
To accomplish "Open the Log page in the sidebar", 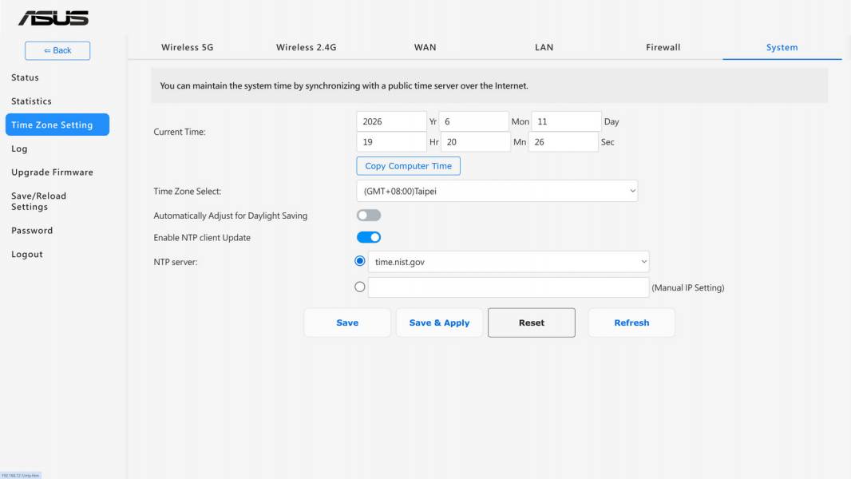I will click(x=19, y=148).
